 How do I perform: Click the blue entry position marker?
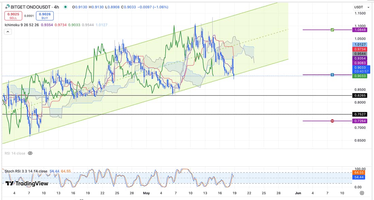coord(332,74)
